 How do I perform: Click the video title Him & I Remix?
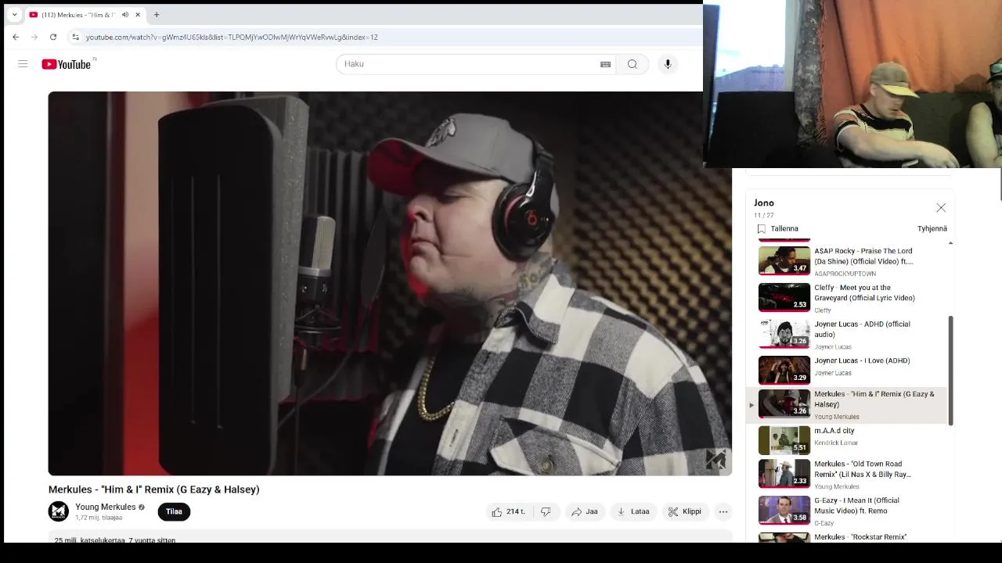click(153, 489)
